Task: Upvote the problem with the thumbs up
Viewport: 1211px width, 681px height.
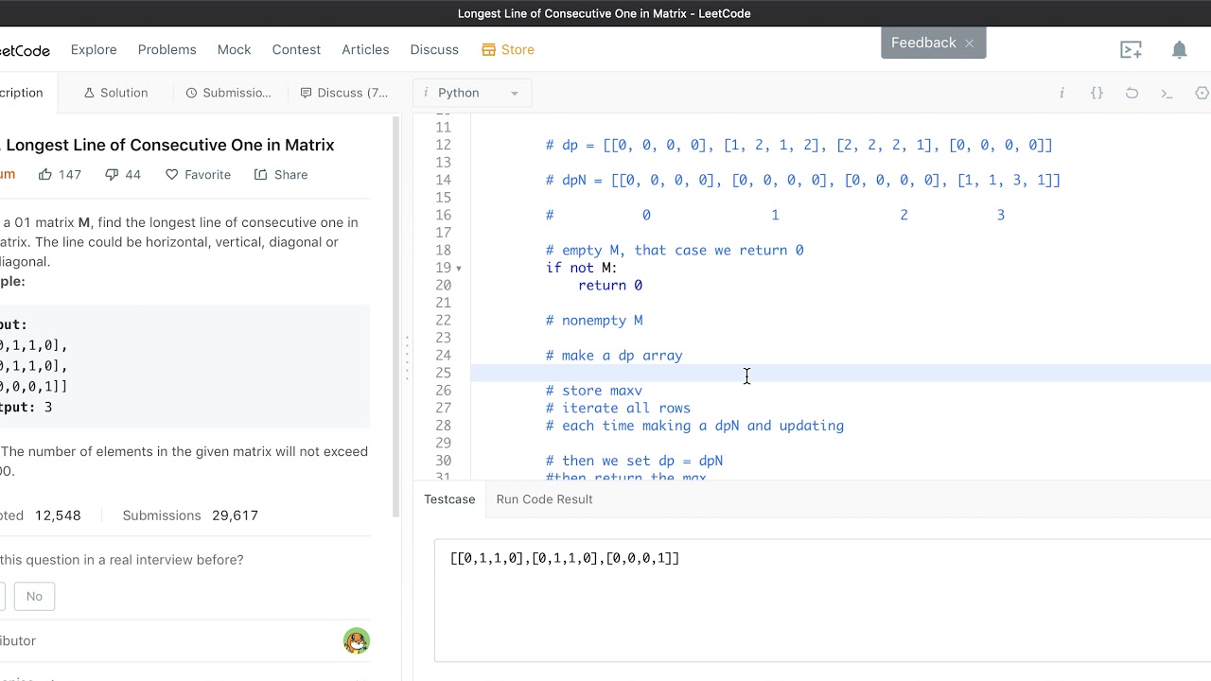Action: tap(45, 174)
